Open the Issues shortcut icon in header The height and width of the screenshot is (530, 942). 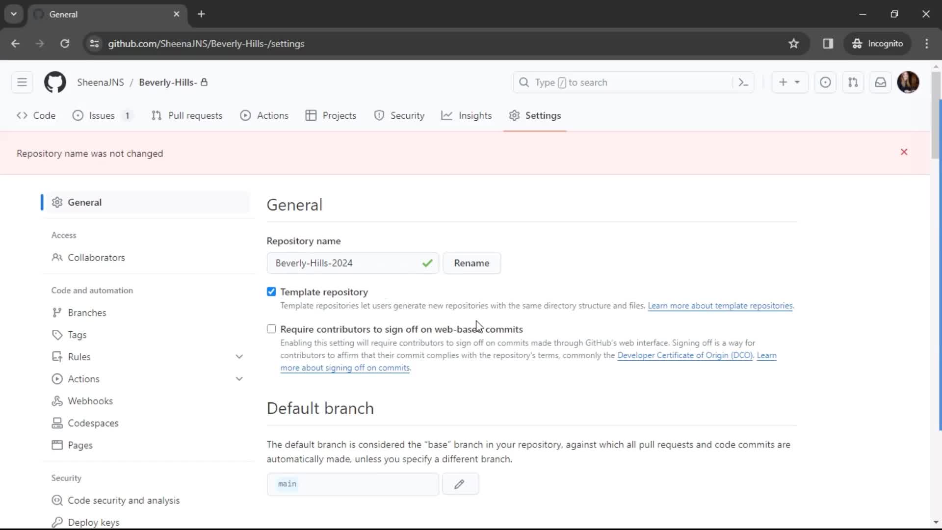[x=825, y=82]
